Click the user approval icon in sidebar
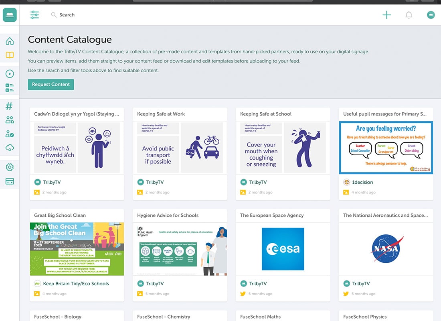This screenshot has height=321, width=441. [10, 134]
